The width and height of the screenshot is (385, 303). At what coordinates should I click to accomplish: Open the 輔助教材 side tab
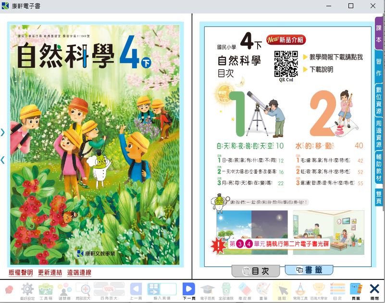click(379, 167)
